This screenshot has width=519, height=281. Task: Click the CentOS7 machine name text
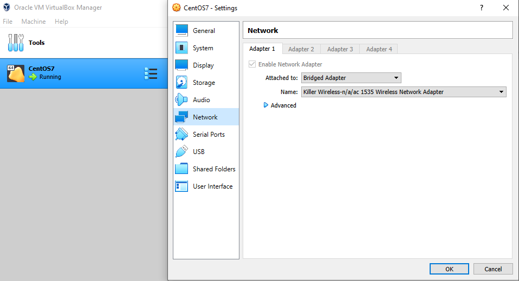point(41,68)
